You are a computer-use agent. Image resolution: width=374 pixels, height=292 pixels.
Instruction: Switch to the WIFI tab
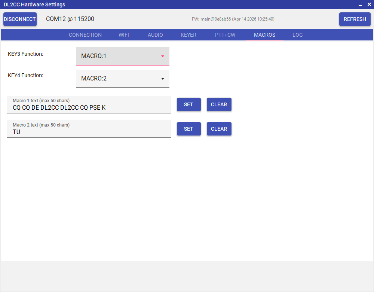pyautogui.click(x=124, y=35)
